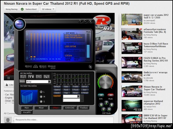Expand the 52 videos dropdown
Image resolution: width=173 pixels, height=129 pixels.
[48, 9]
